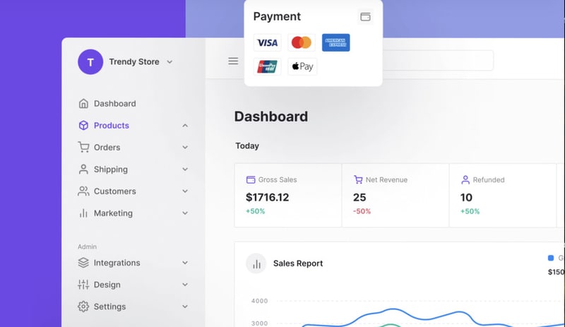Open the Dashboard sidebar item
The image size is (565, 327).
[x=114, y=104]
